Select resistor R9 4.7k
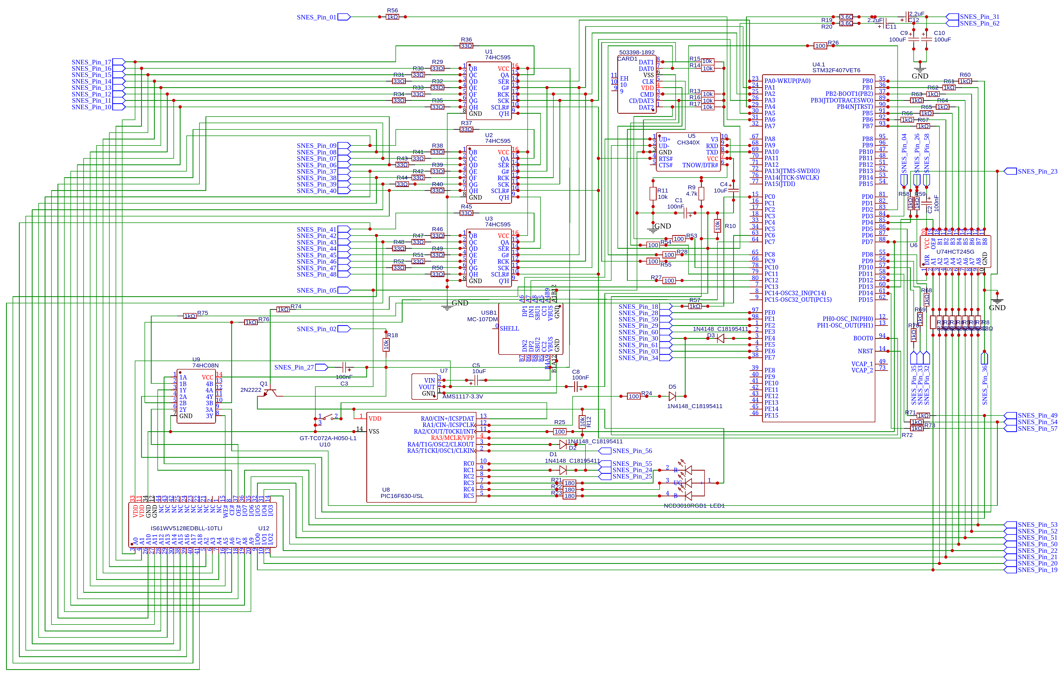The image size is (1064, 676). pos(701,193)
